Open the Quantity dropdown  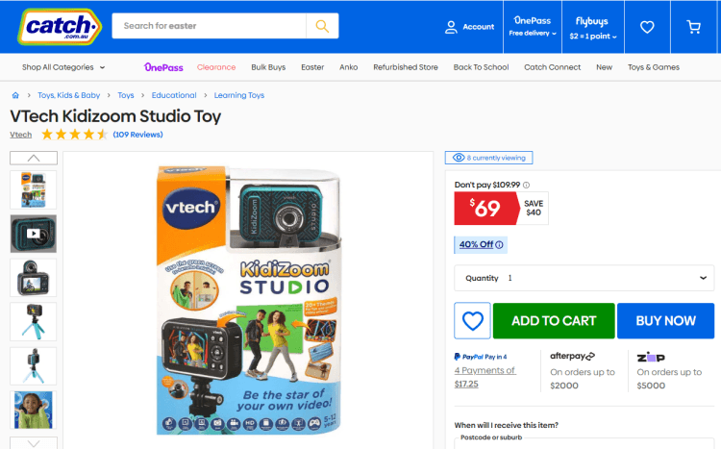(x=584, y=278)
